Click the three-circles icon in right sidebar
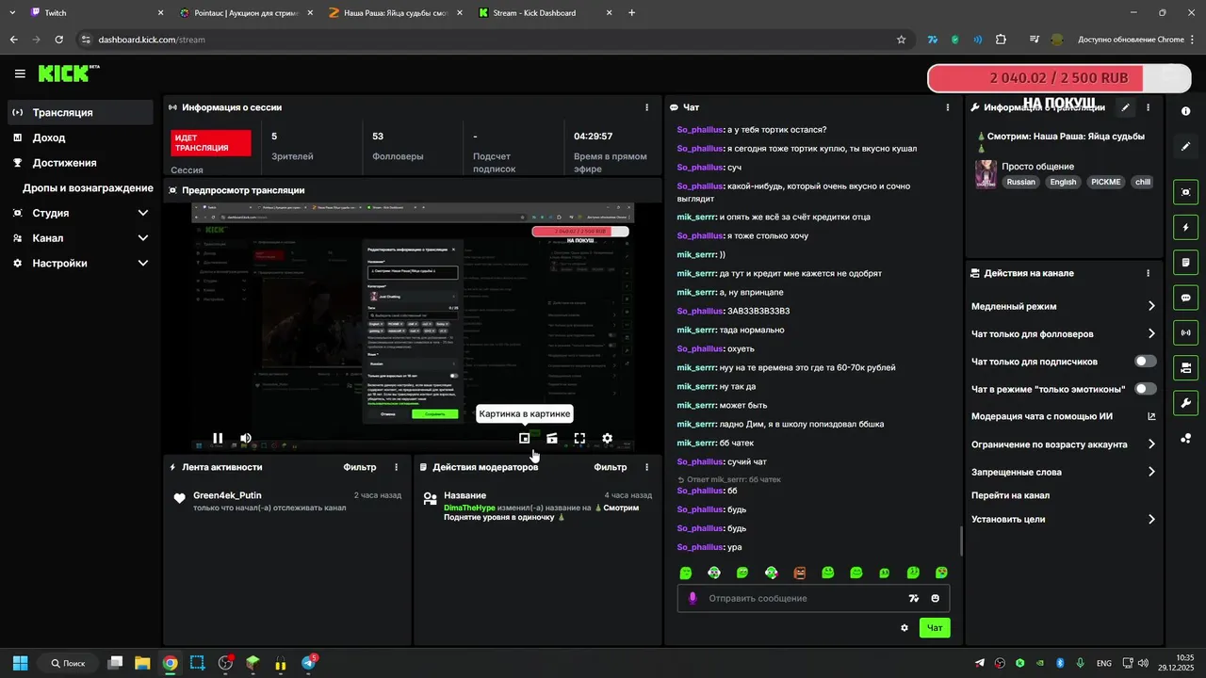The image size is (1206, 678). coord(1185,439)
